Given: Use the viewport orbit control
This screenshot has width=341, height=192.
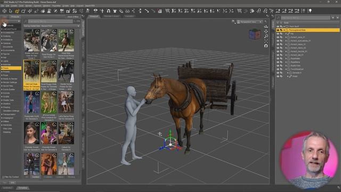Looking at the screenshot, I should point(266,27).
